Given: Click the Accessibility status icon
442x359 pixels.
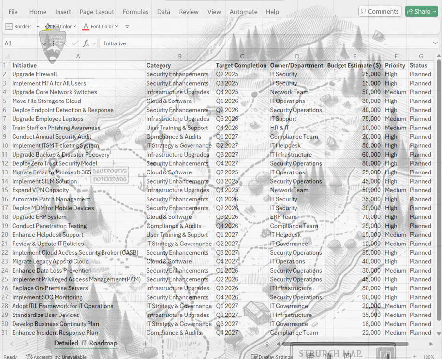Looking at the screenshot, I should click(29, 357).
